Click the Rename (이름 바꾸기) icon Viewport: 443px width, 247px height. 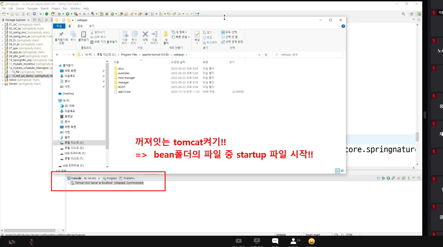(x=155, y=34)
